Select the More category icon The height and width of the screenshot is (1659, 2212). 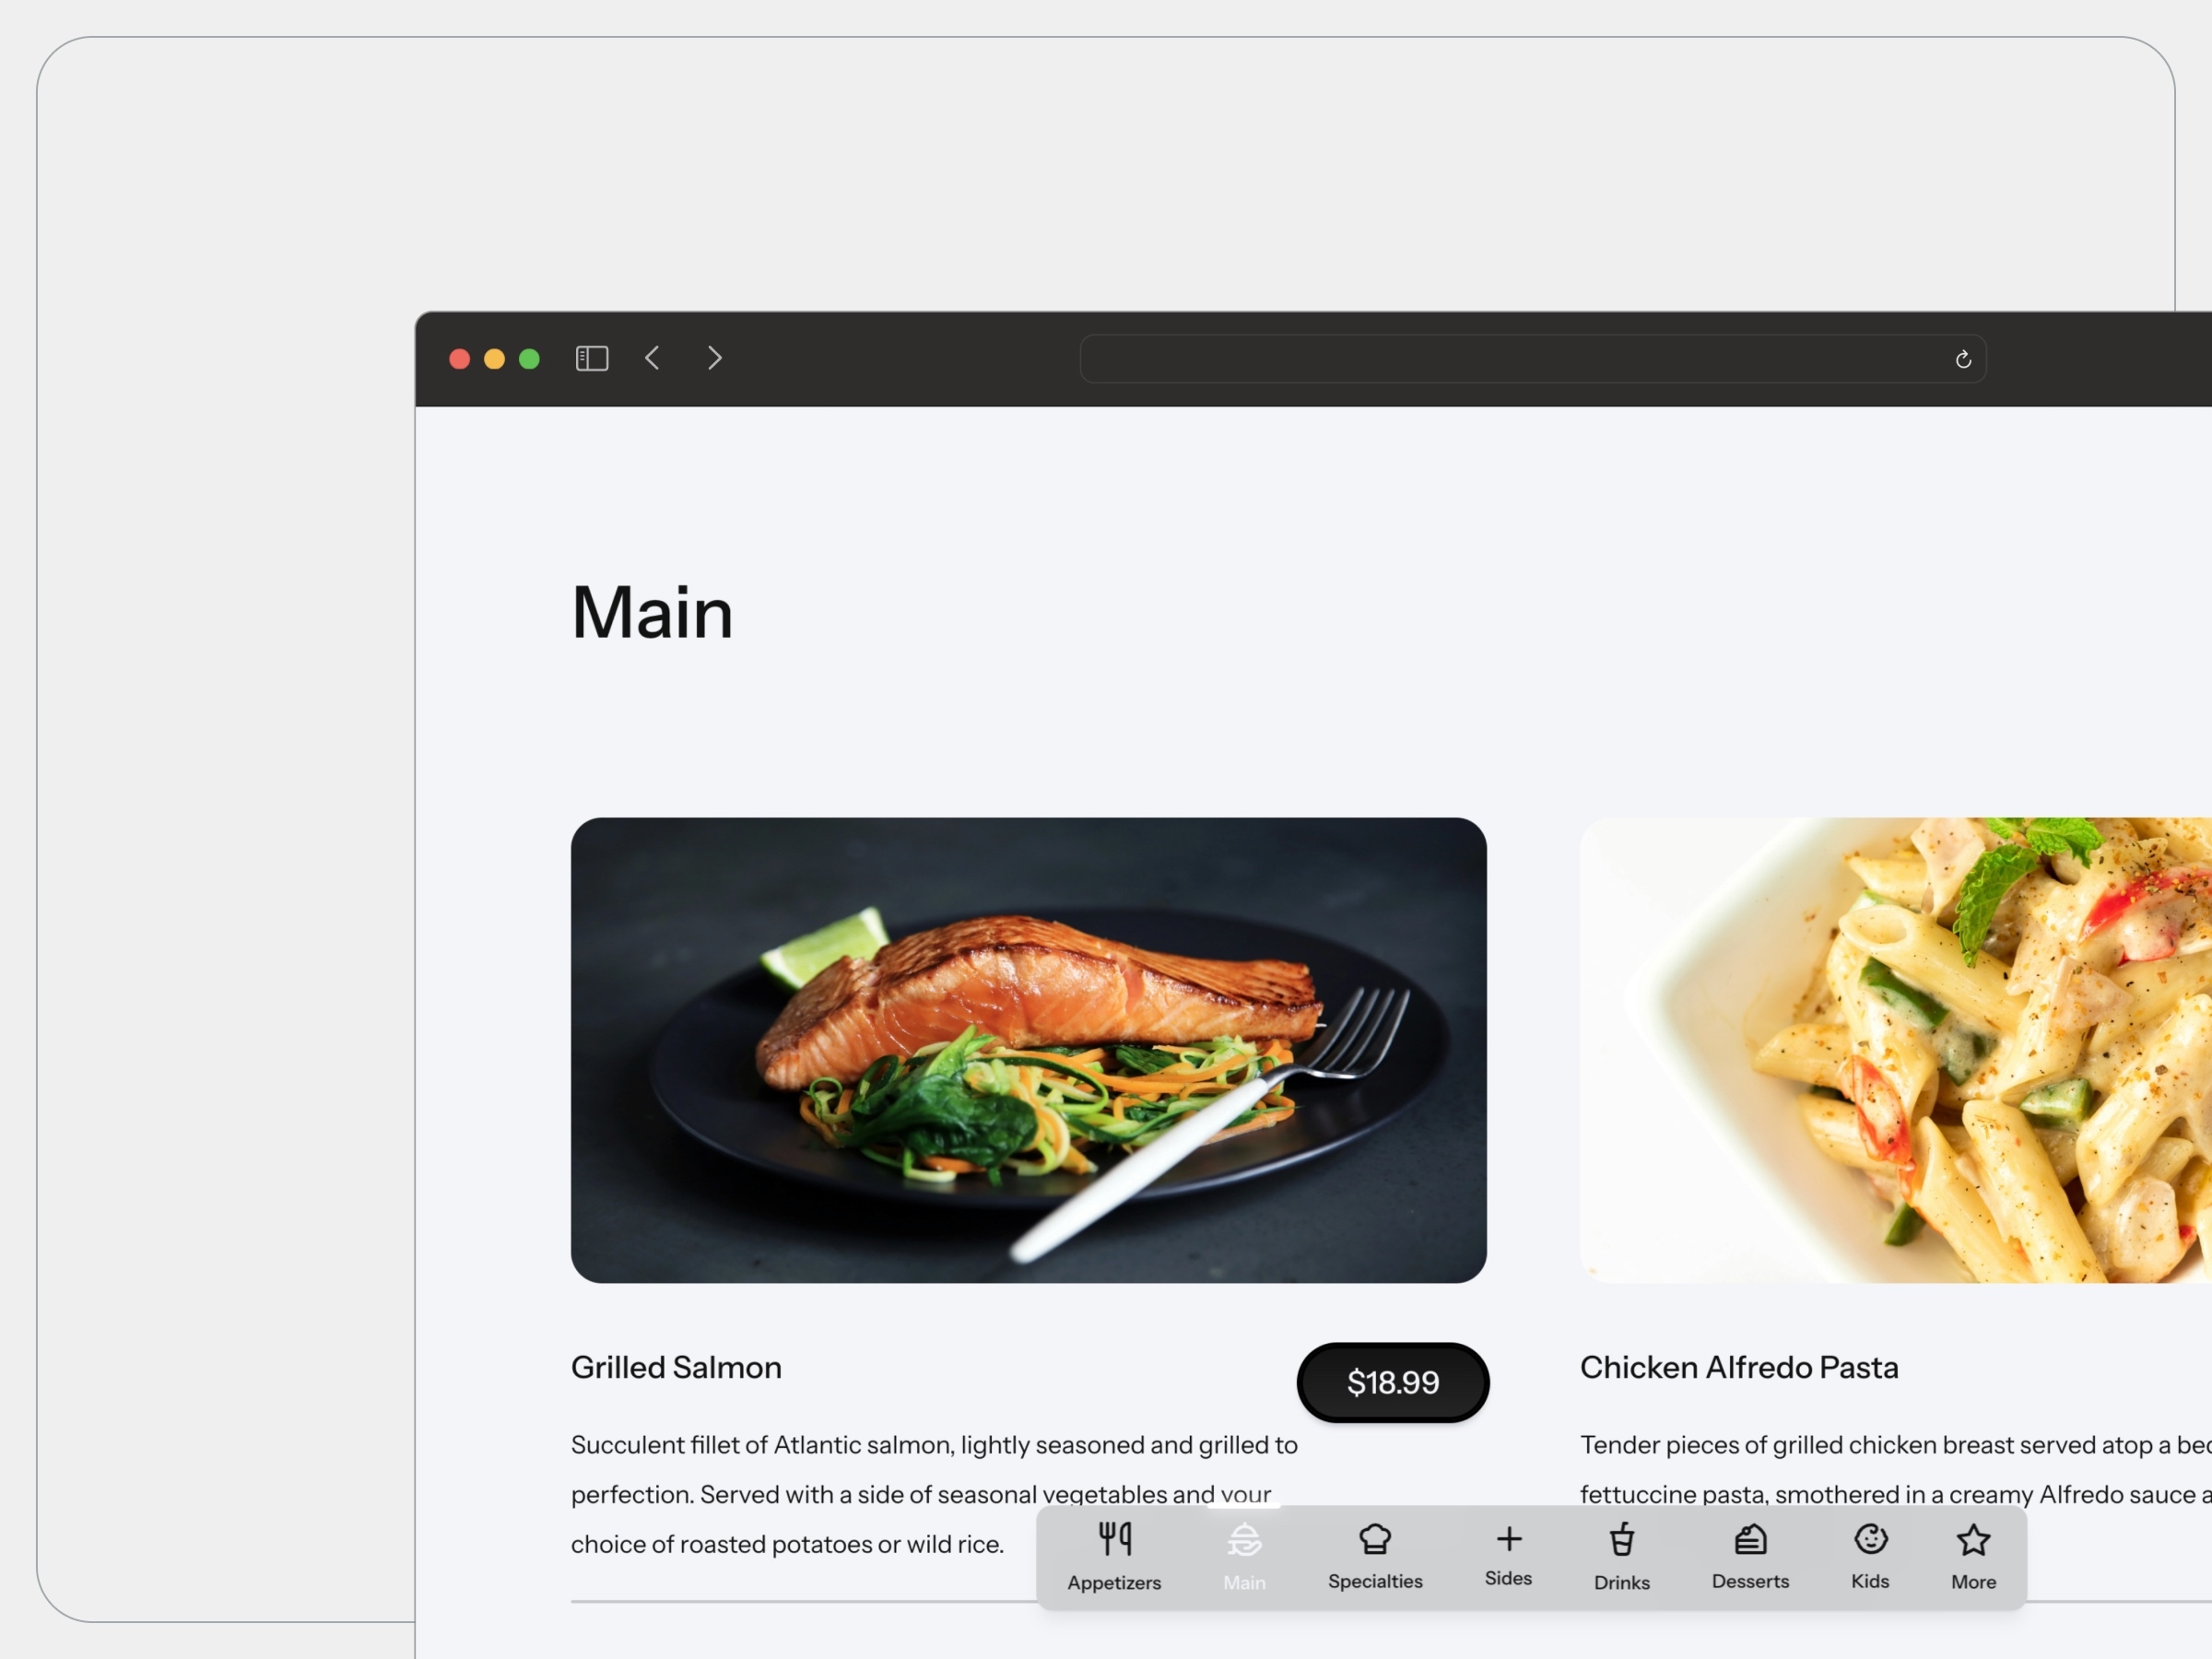click(x=1973, y=1539)
